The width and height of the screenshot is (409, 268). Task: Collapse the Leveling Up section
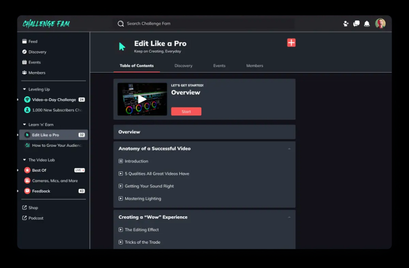click(x=25, y=89)
